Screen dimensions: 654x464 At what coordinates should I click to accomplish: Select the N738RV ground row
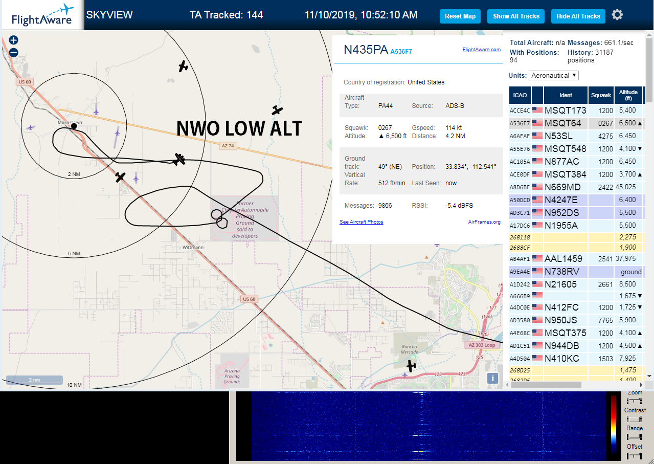pyautogui.click(x=577, y=271)
